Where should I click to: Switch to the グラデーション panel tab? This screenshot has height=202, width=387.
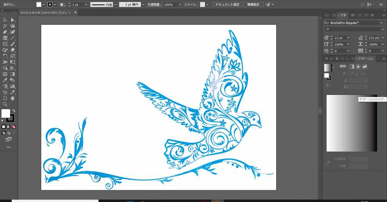point(366,59)
